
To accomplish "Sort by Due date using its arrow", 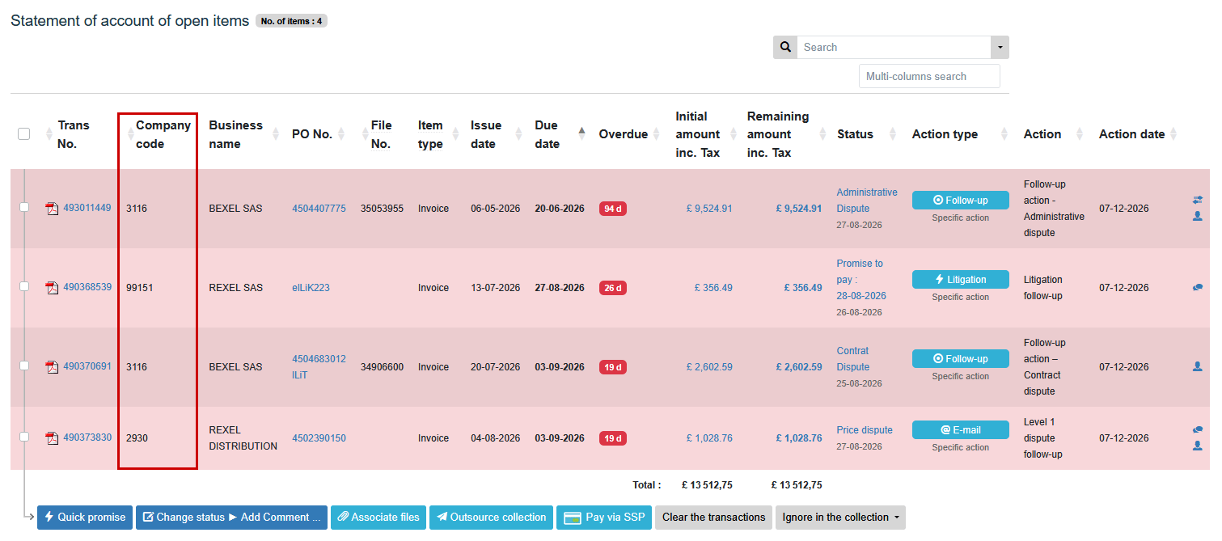I will point(581,134).
